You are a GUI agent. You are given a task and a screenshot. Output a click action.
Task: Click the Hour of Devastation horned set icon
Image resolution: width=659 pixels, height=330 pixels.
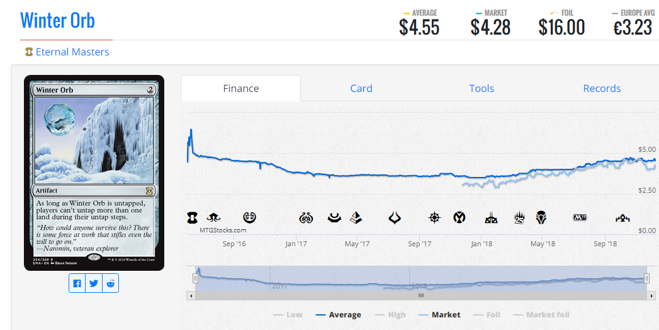point(394,218)
